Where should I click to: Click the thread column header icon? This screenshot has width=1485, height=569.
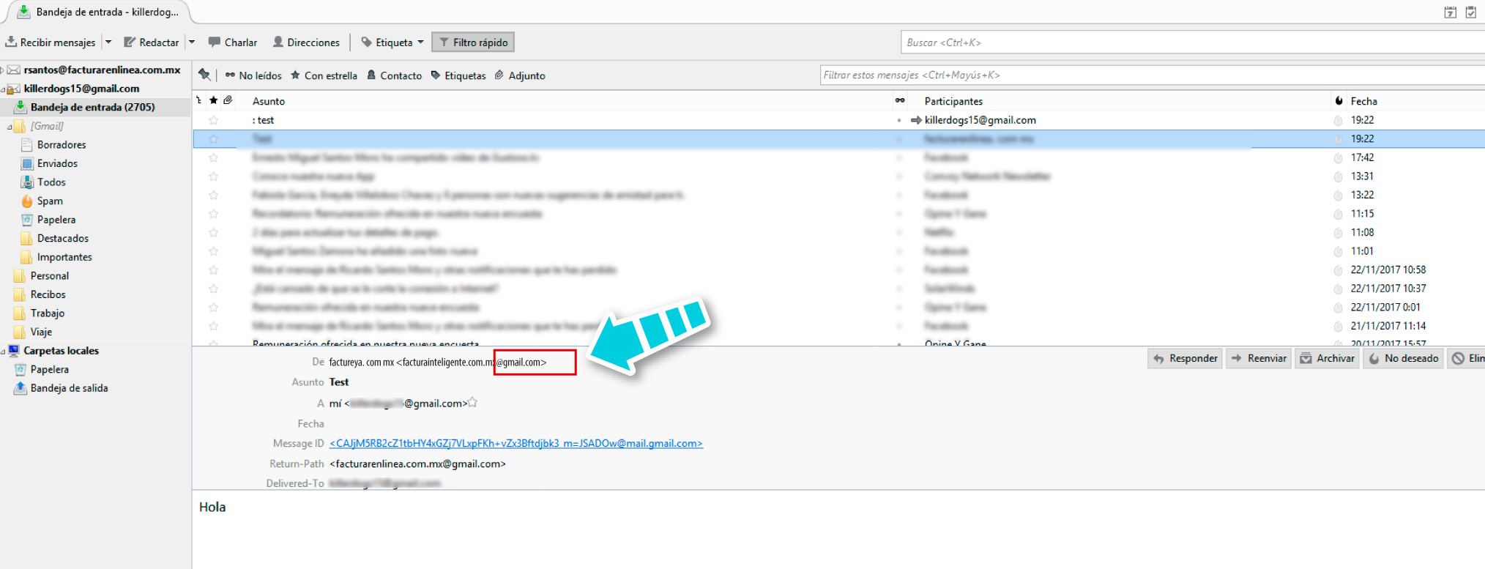199,100
